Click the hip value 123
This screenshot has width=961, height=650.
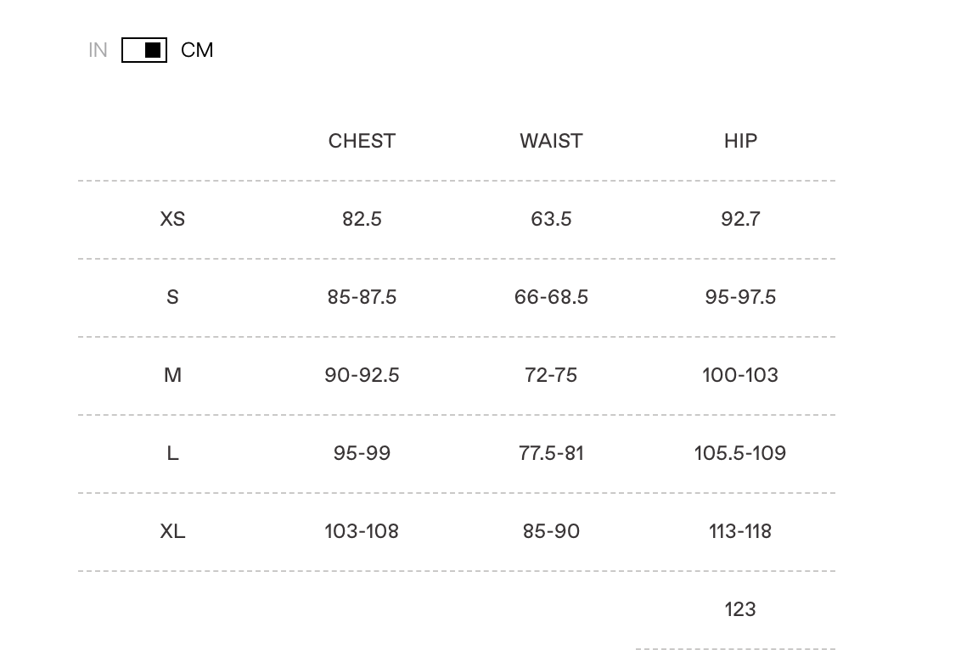(740, 609)
